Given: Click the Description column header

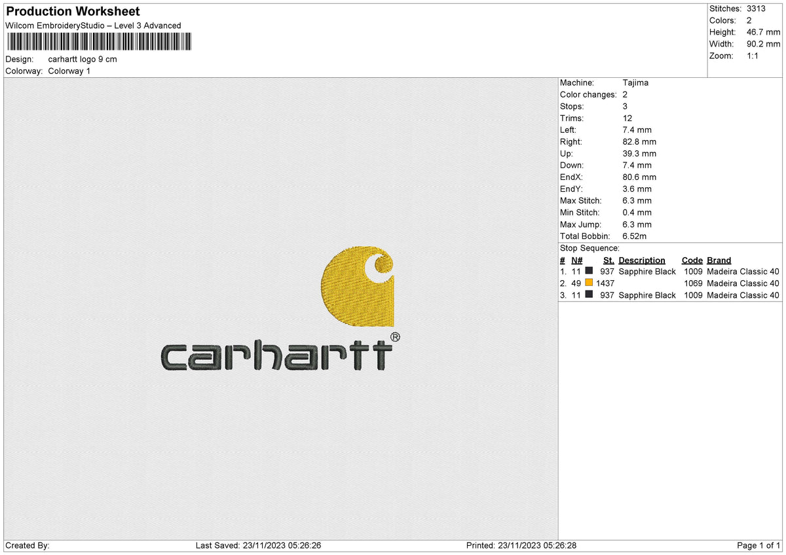Looking at the screenshot, I should (x=642, y=260).
